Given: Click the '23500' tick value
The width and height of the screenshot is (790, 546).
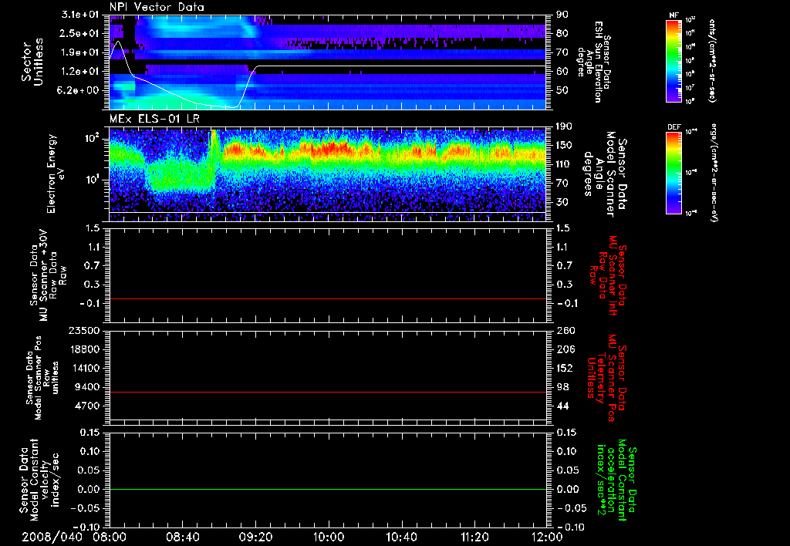Looking at the screenshot, I should pos(85,330).
